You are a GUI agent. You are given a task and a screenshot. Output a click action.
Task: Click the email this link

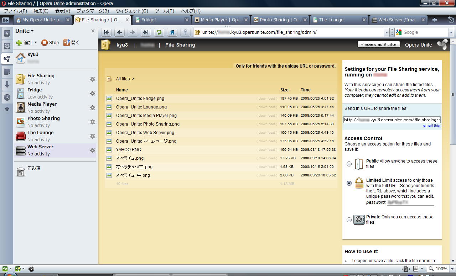[431, 126]
